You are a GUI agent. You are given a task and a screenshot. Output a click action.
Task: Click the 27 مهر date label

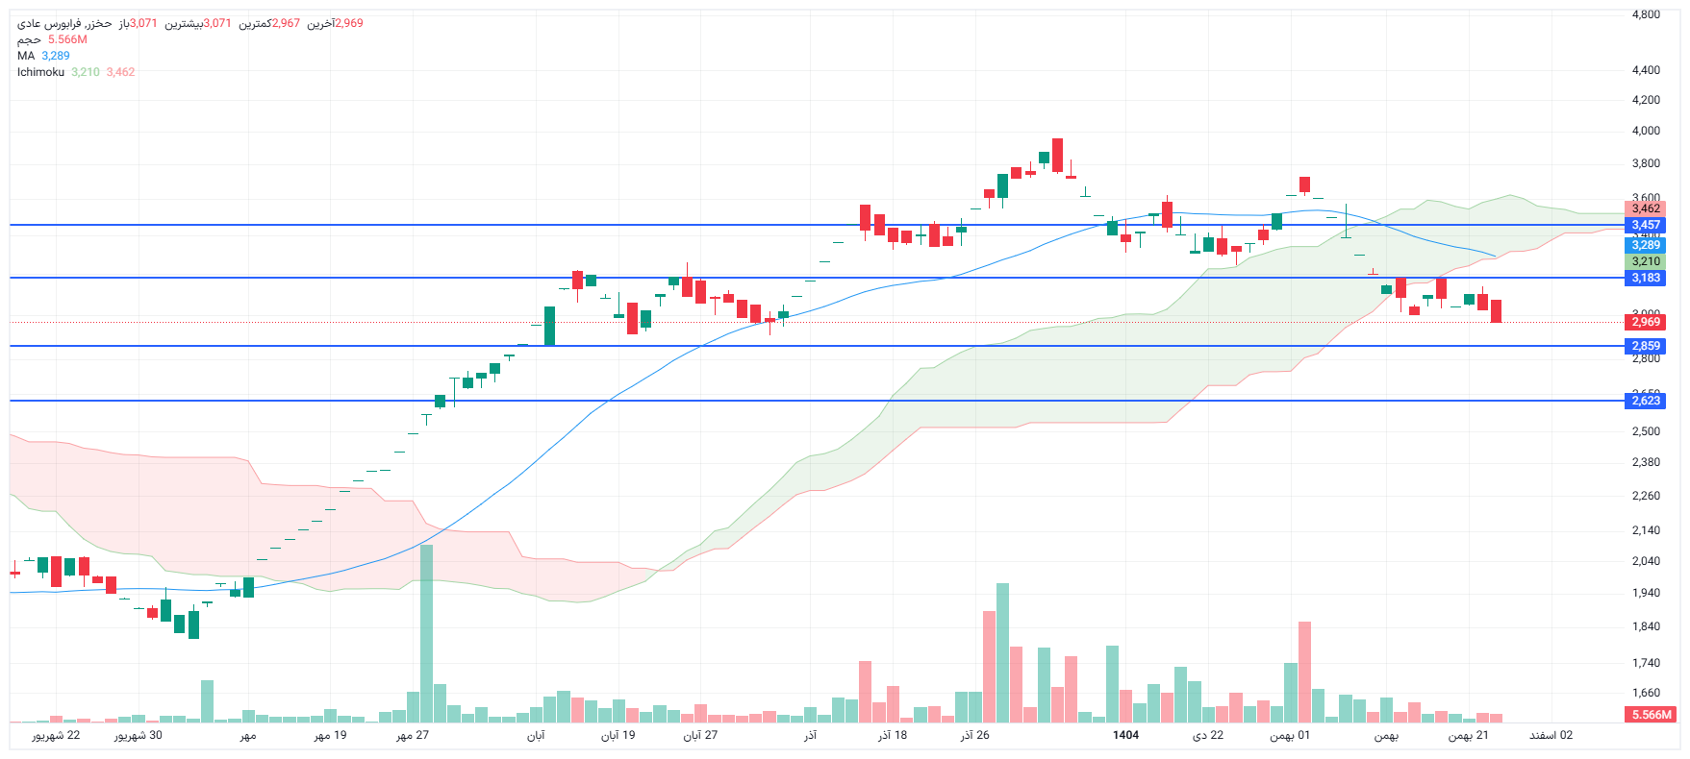point(413,735)
